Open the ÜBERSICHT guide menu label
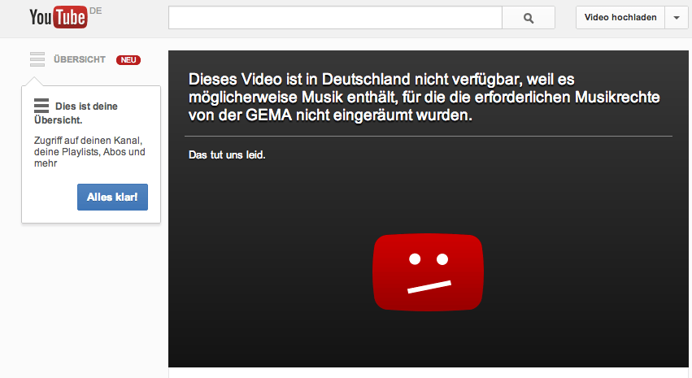Viewport: 692px width, 378px height. click(x=80, y=59)
